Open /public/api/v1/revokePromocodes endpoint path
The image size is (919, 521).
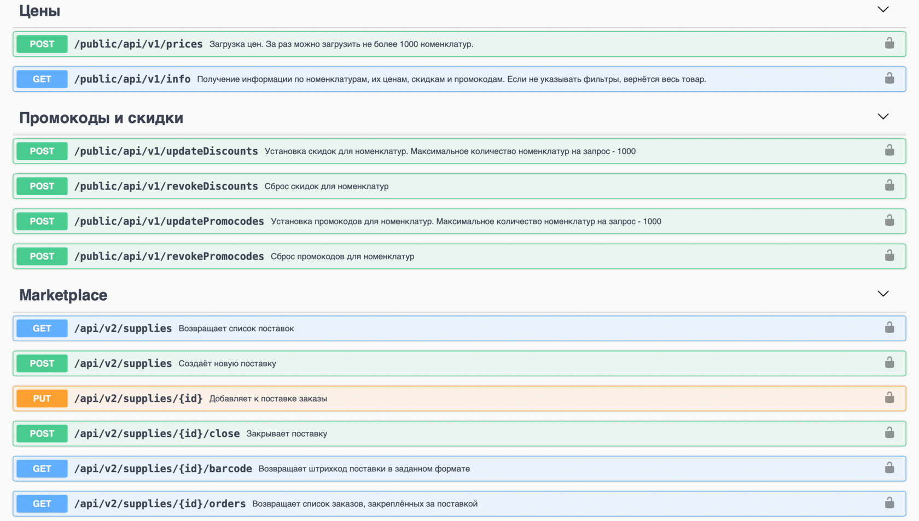[x=169, y=256]
